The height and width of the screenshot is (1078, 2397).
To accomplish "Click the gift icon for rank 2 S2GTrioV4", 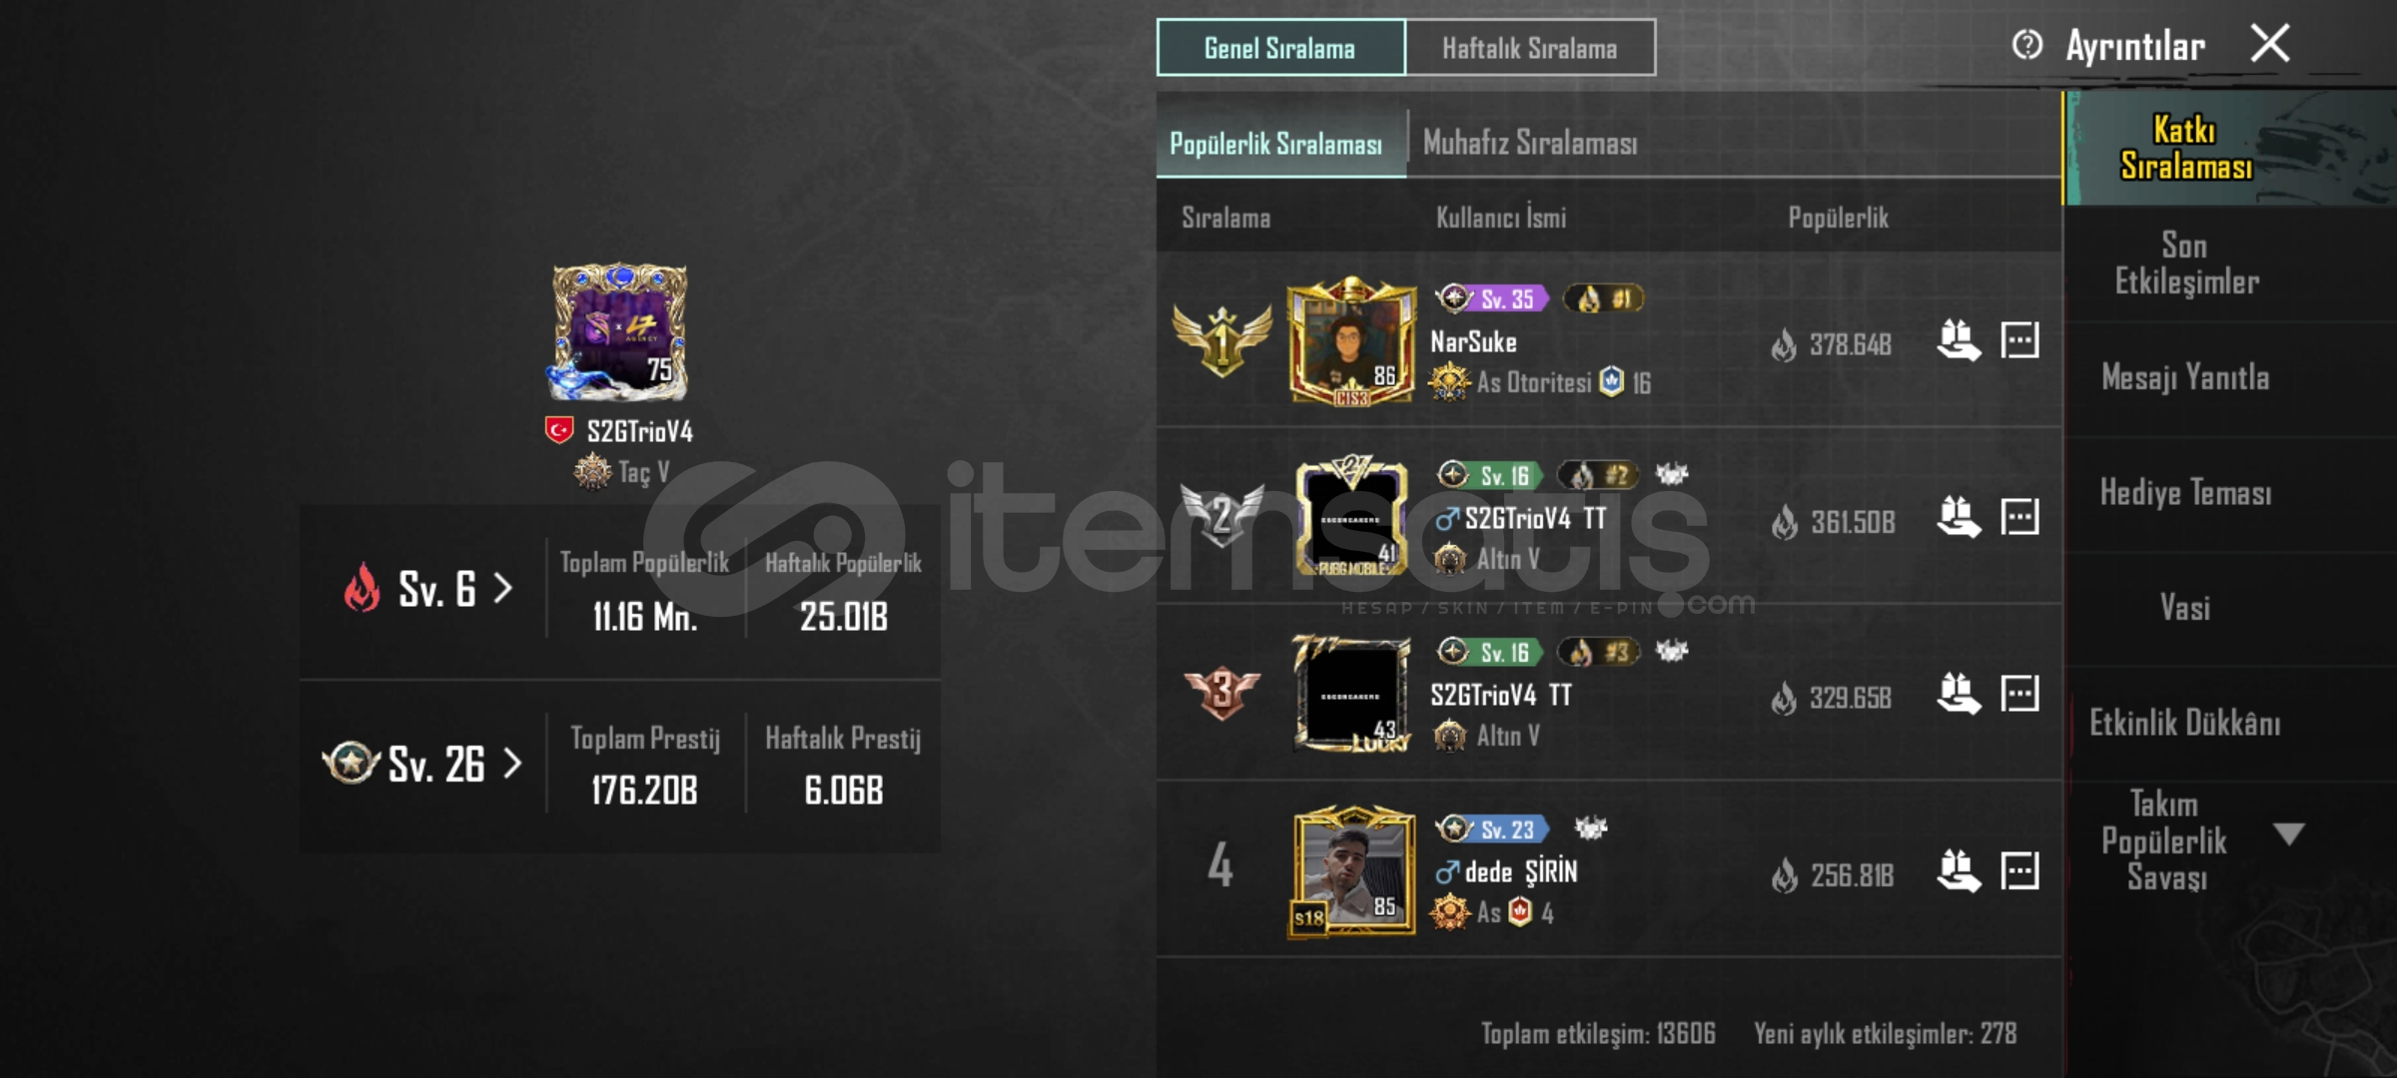I will coord(1959,517).
